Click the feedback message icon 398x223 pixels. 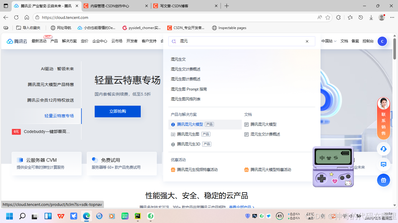[x=383, y=165]
